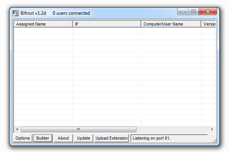This screenshot has height=152, width=229.
Task: Maximize the Bifrost window
Action: (193, 12)
